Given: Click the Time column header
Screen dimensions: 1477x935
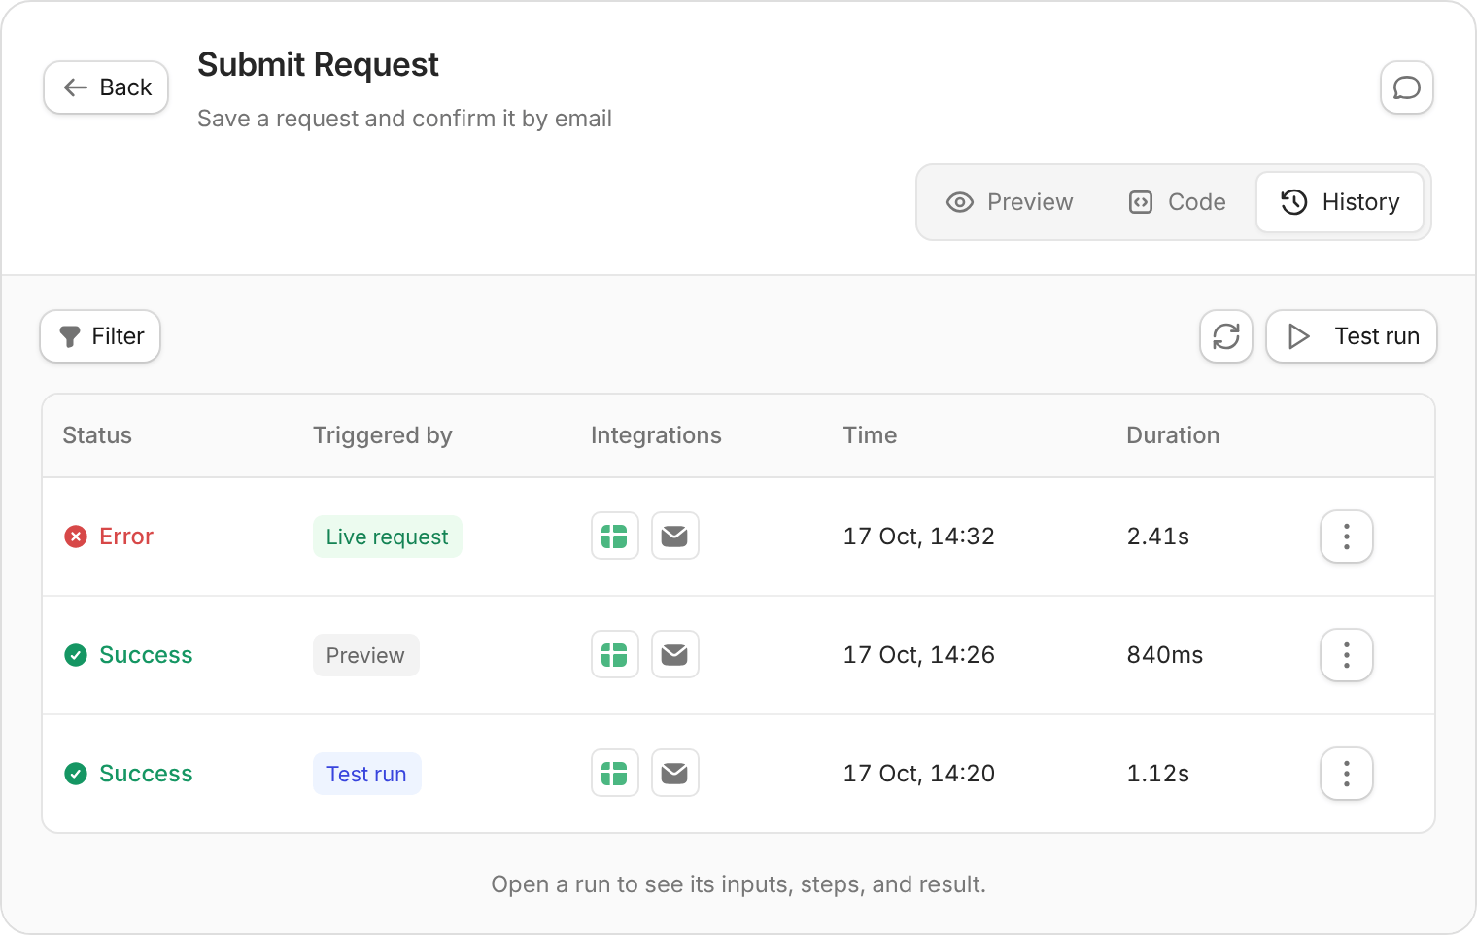Looking at the screenshot, I should pyautogui.click(x=871, y=435).
